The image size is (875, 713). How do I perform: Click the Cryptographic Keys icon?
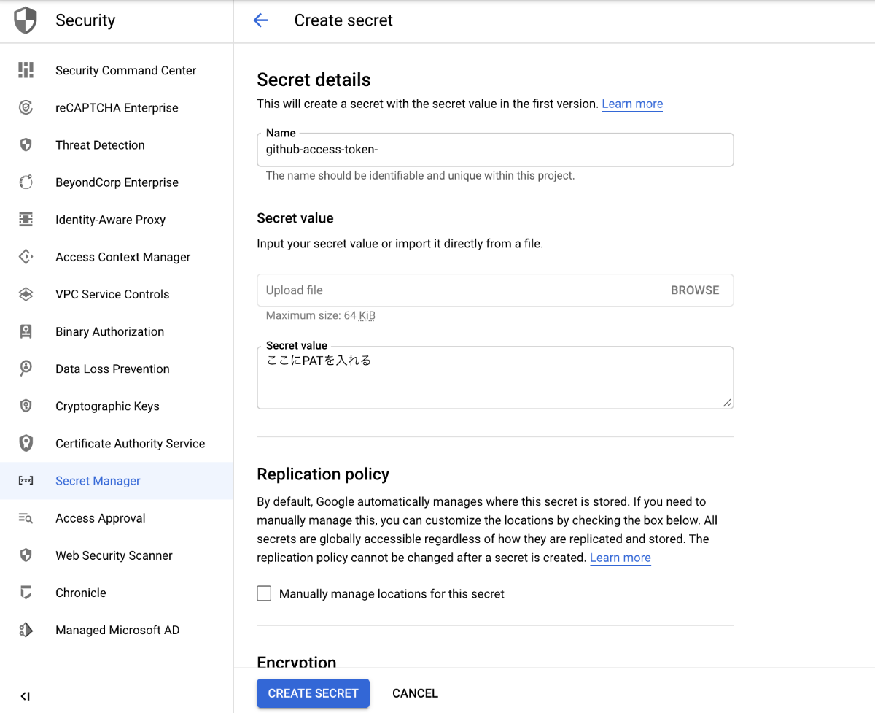[26, 406]
